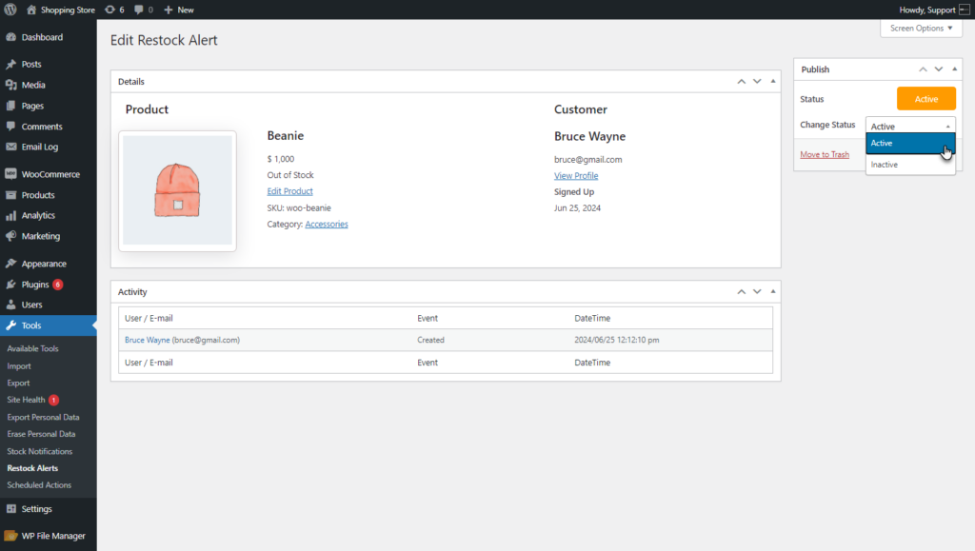The height and width of the screenshot is (551, 975).
Task: Click the Dashboard icon in the sidebar
Action: tap(11, 37)
